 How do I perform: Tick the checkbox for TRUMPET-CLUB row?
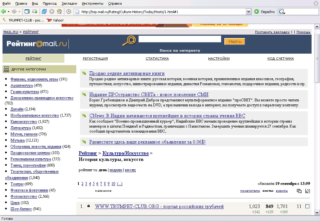coord(307,206)
